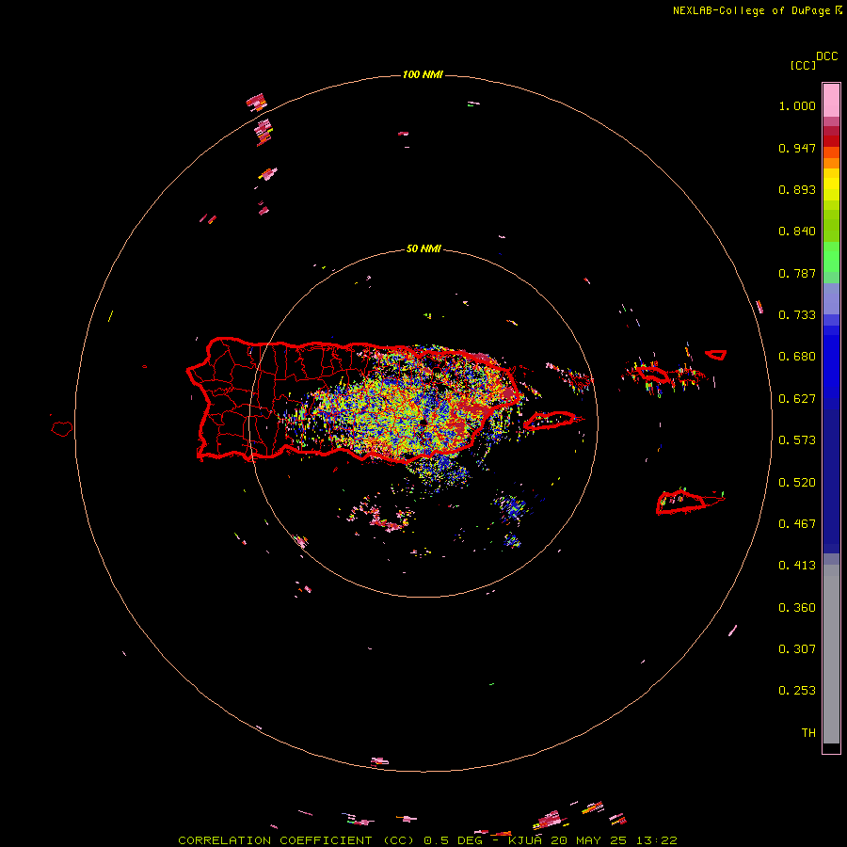847x847 pixels.
Task: Click the 0.413 color scale value
Action: 797,566
